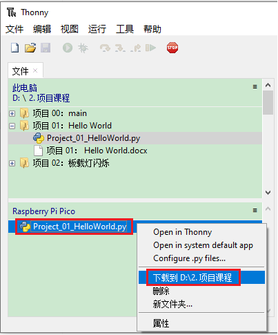Open a file using the folder icon
278x335 pixels.
click(x=30, y=48)
